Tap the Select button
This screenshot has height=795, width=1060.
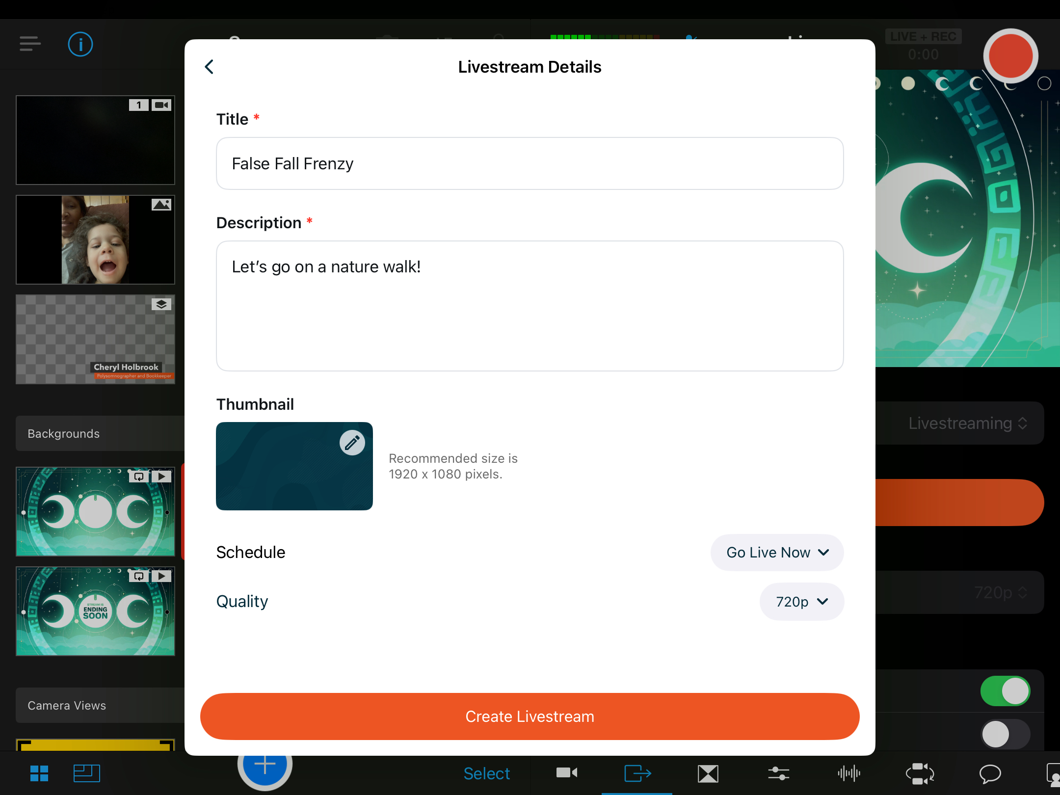coord(486,773)
